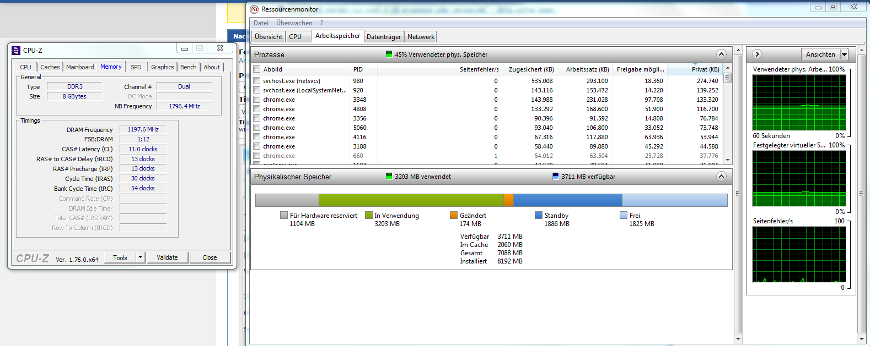This screenshot has width=870, height=346.
Task: Collapse the Physikalischer Speicher section
Action: [721, 176]
